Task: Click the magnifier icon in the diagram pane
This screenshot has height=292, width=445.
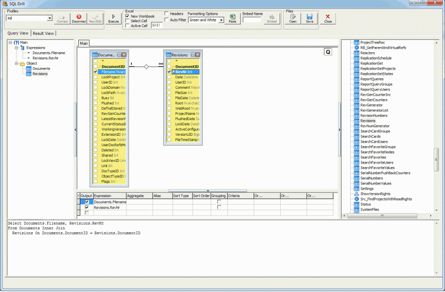Action: point(328,51)
